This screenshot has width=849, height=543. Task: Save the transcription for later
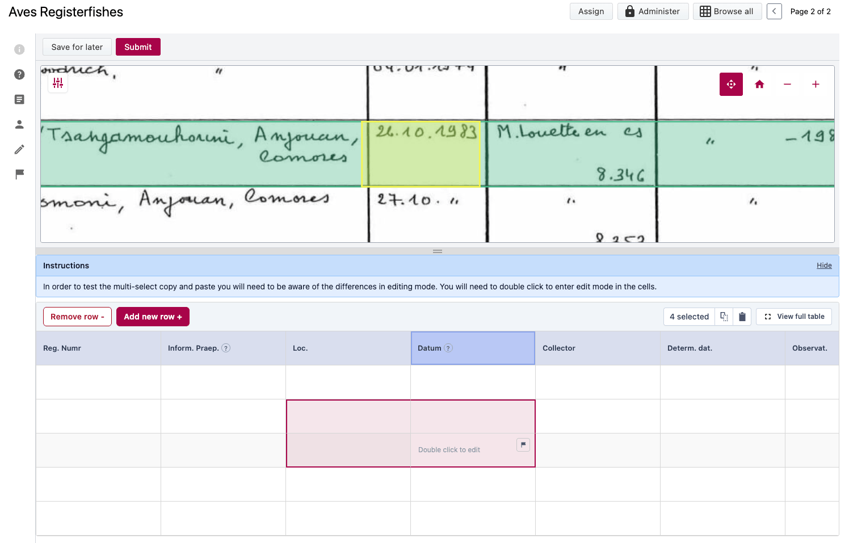pos(77,47)
